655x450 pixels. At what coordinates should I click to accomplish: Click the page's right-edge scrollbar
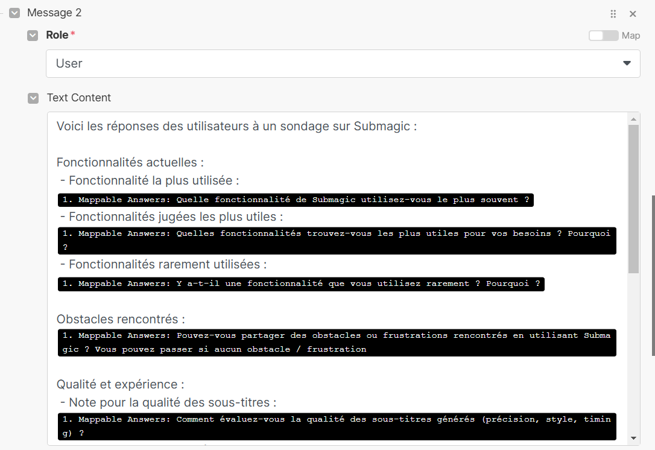(x=653, y=276)
